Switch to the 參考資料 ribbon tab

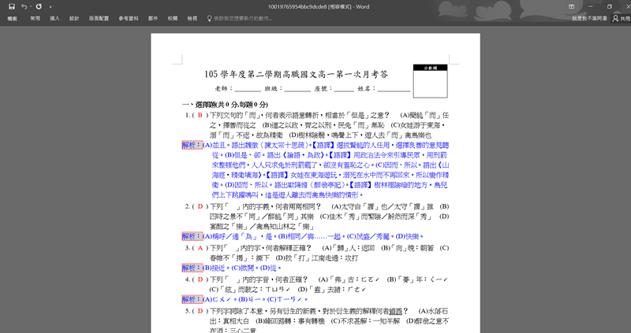(x=129, y=18)
